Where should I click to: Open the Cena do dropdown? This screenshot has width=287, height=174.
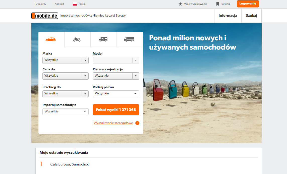pyautogui.click(x=66, y=76)
